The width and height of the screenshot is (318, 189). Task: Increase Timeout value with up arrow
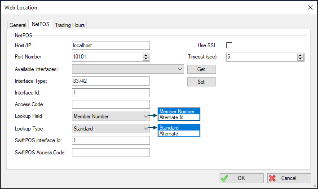[x=300, y=55]
